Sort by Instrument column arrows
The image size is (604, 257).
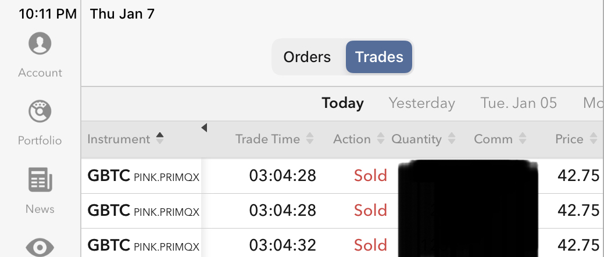(x=160, y=139)
